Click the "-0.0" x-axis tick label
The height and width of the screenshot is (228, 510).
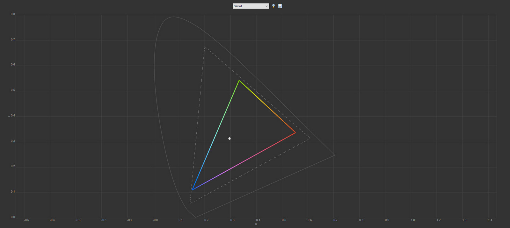pyautogui.click(x=155, y=220)
